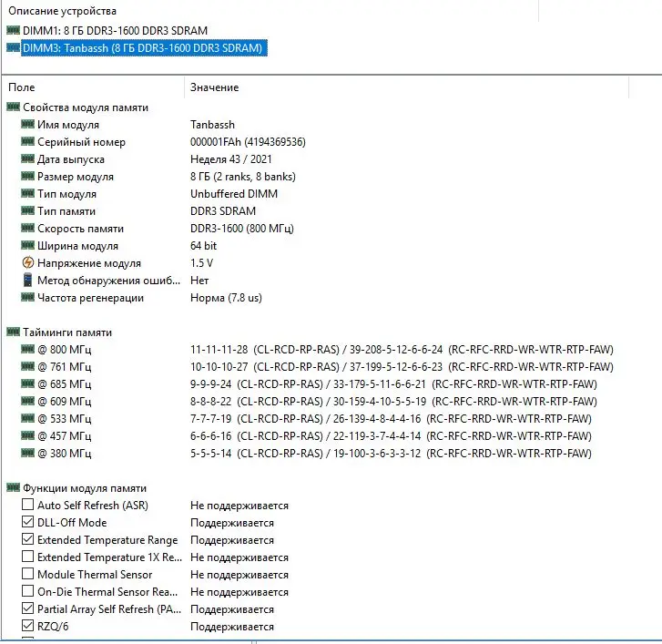Select the Не поддерживается value for ASR

click(x=239, y=506)
